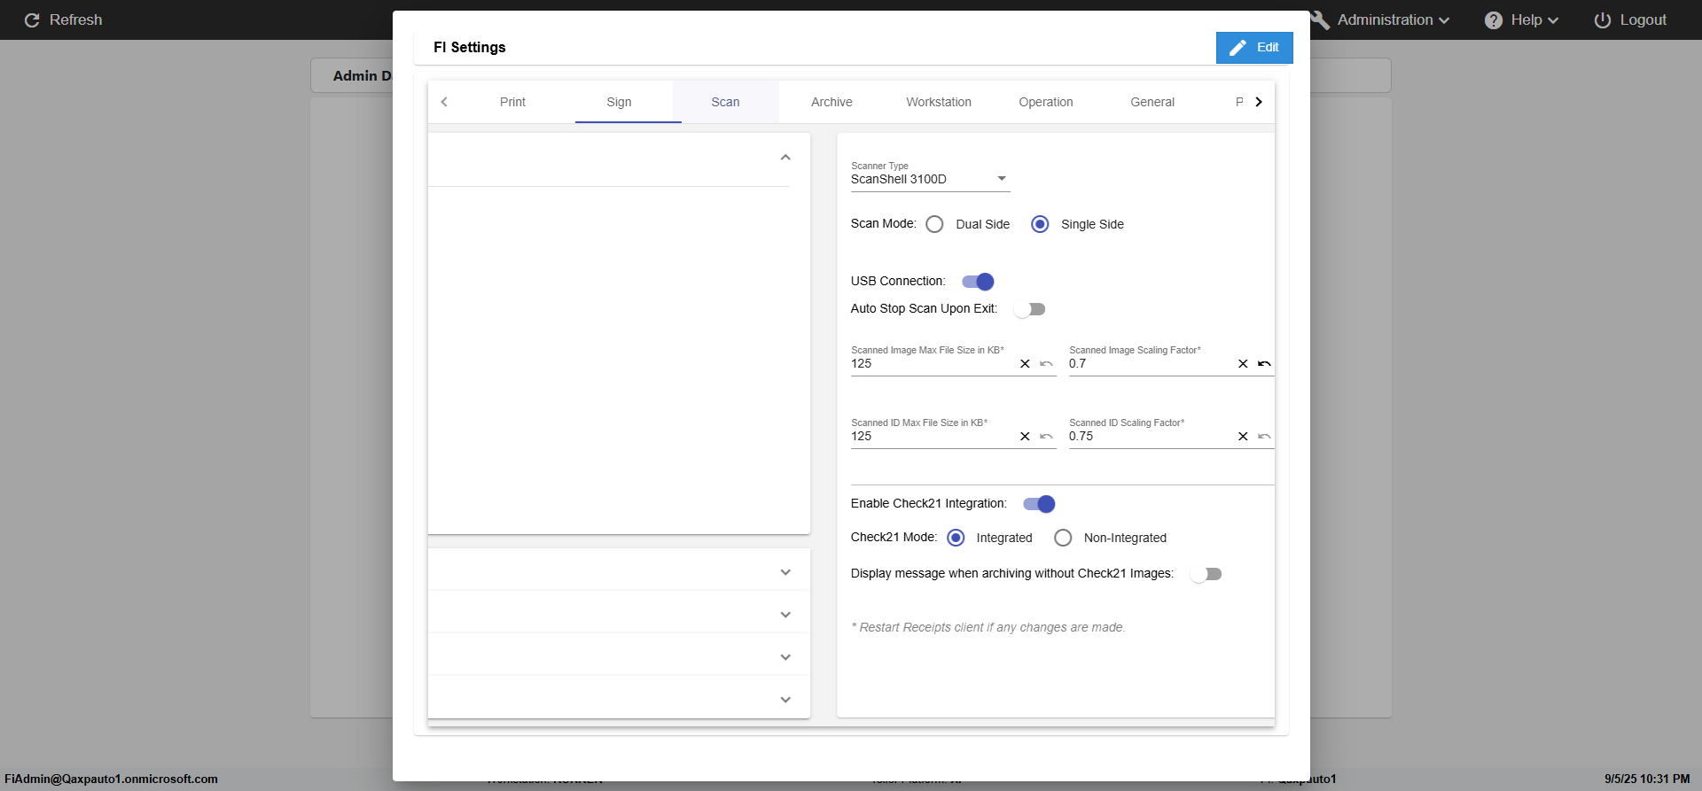Undo the Scanned Image Scaling Factor change
This screenshot has width=1702, height=791.
(1264, 364)
